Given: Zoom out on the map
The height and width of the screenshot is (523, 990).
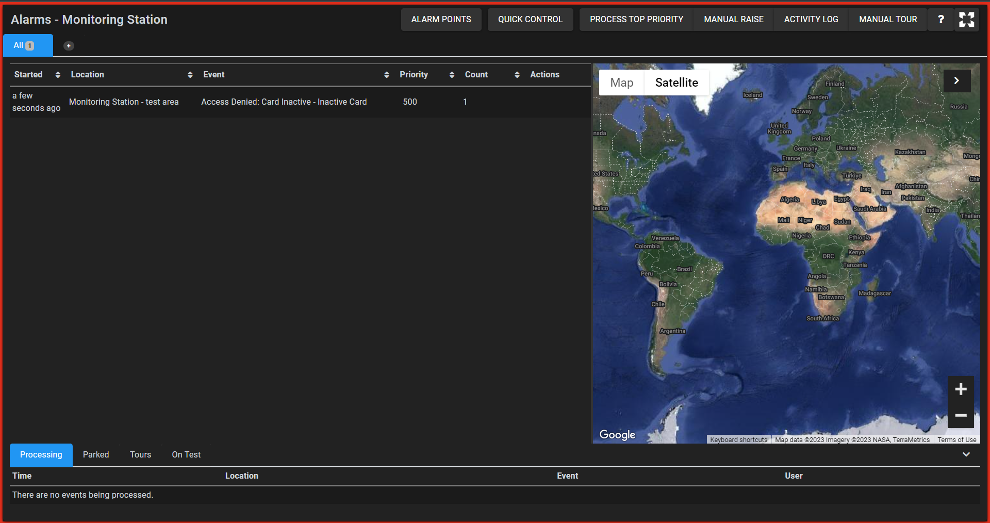Looking at the screenshot, I should 961,415.
